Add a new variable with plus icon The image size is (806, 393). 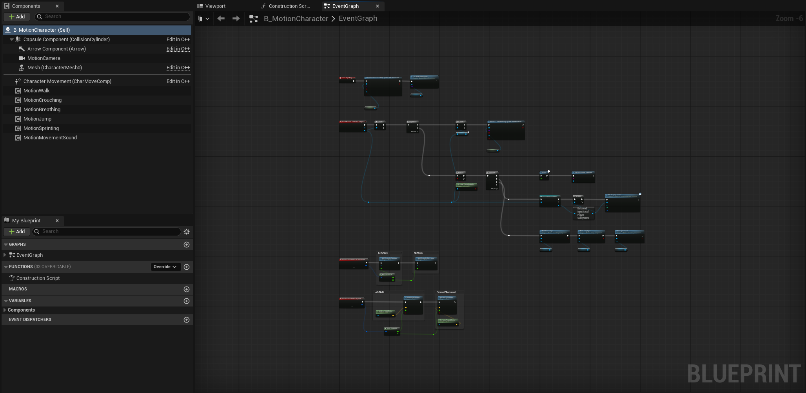[187, 301]
